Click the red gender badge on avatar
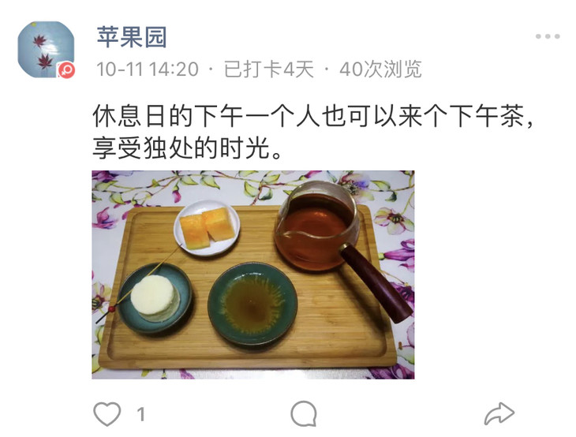Image resolution: width=576 pixels, height=437 pixels. click(66, 70)
